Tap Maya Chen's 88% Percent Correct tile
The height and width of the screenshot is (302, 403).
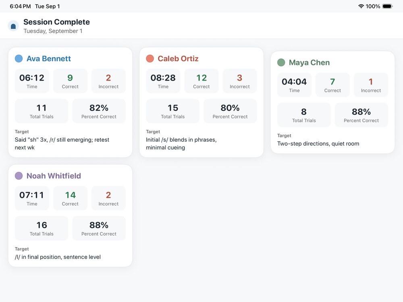pyautogui.click(x=361, y=115)
